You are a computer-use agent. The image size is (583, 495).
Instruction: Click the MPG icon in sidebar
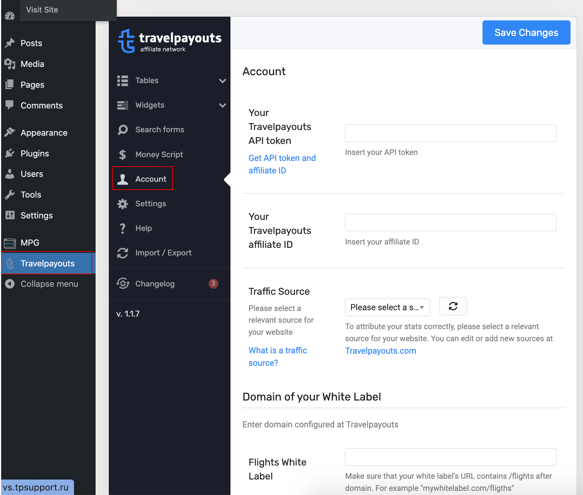[10, 243]
